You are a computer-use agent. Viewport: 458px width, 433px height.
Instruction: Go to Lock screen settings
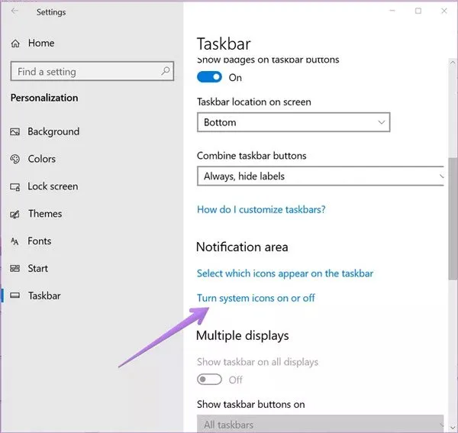53,186
